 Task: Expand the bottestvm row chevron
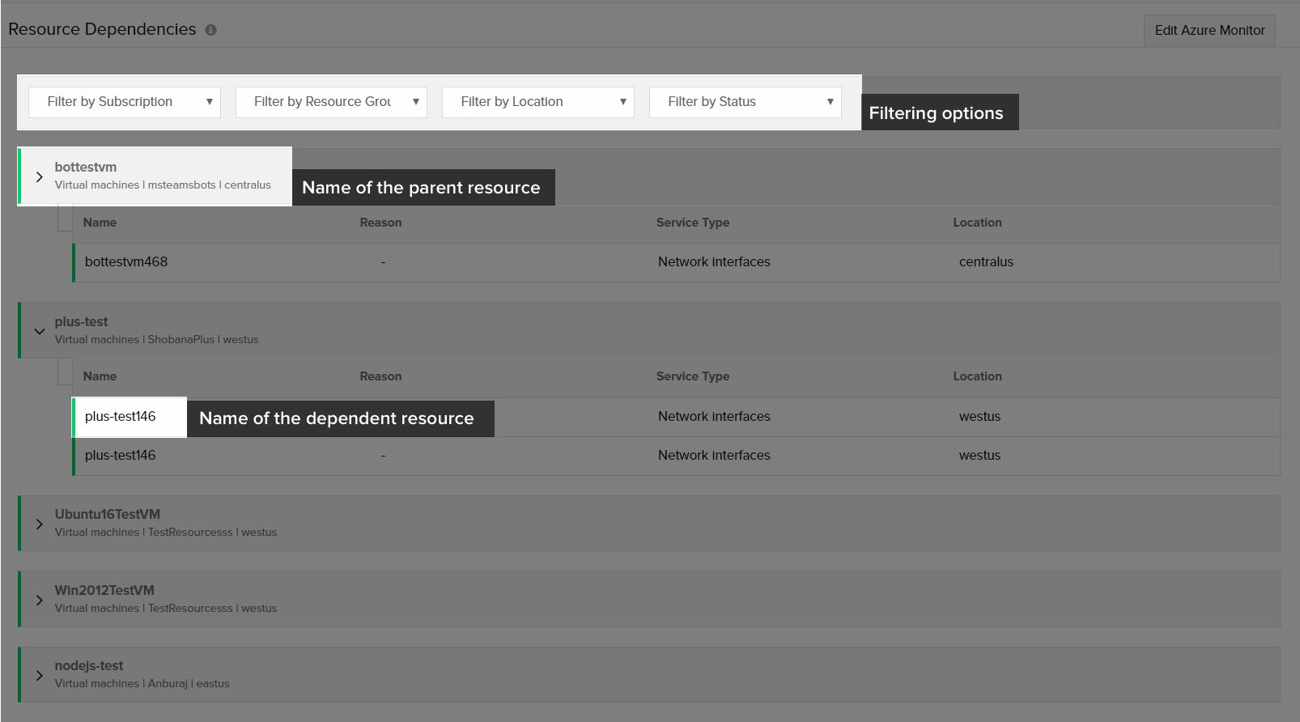tap(39, 176)
